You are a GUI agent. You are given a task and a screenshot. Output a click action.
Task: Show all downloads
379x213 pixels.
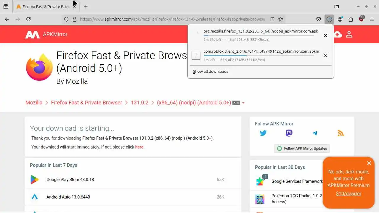click(x=211, y=71)
